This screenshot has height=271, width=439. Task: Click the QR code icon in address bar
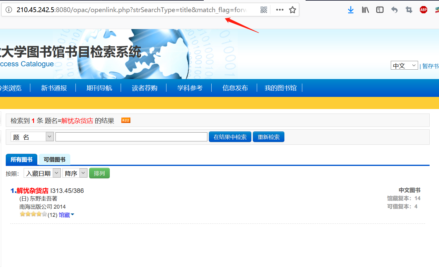tap(263, 9)
